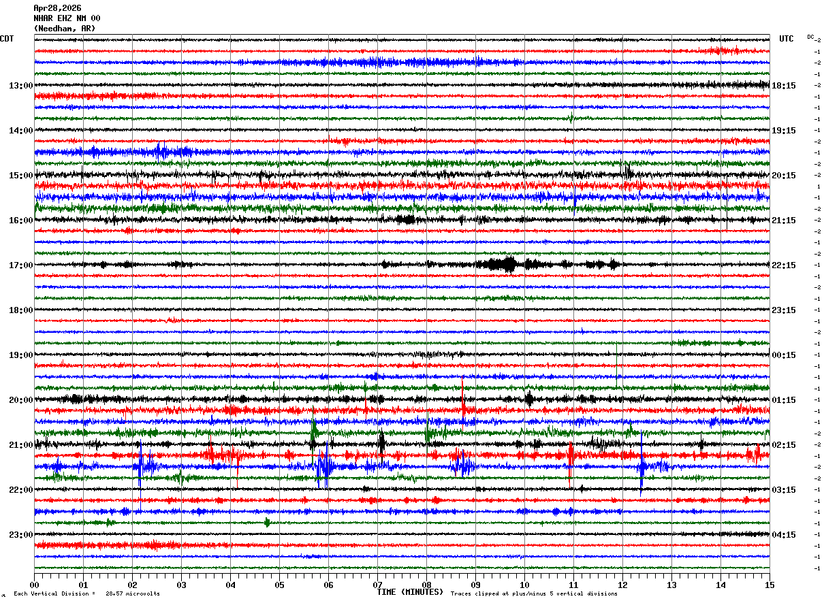Click the TIME (MINUTES) axis label
824x603 pixels.
tap(410, 592)
